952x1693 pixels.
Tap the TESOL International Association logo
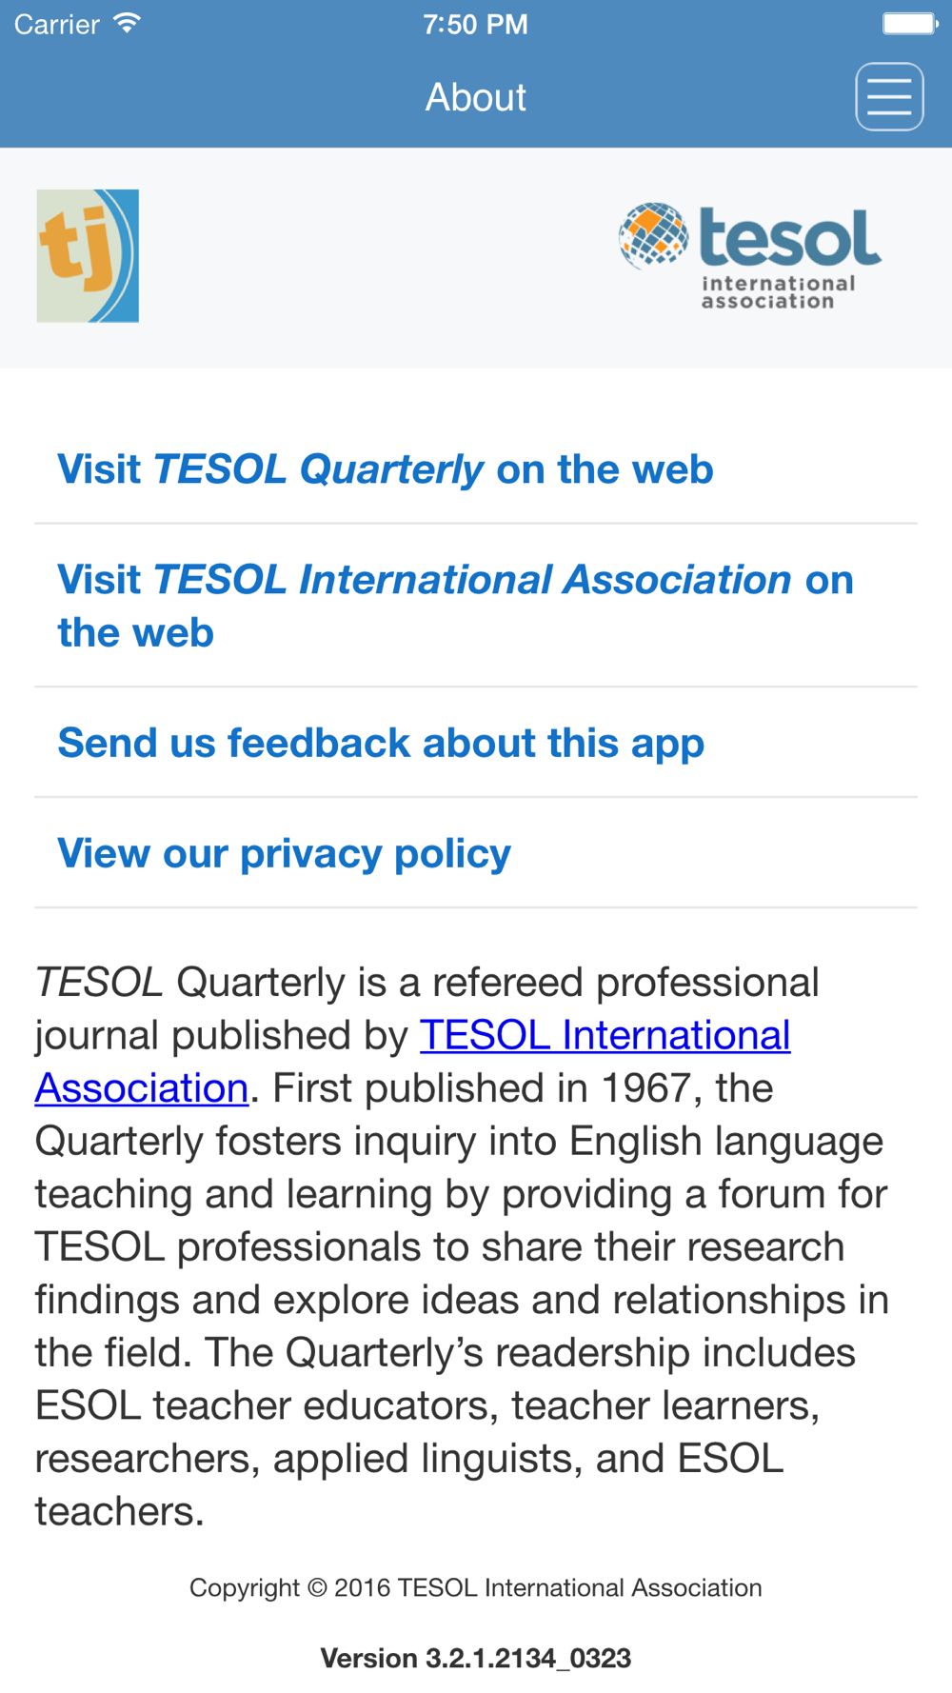click(x=750, y=256)
